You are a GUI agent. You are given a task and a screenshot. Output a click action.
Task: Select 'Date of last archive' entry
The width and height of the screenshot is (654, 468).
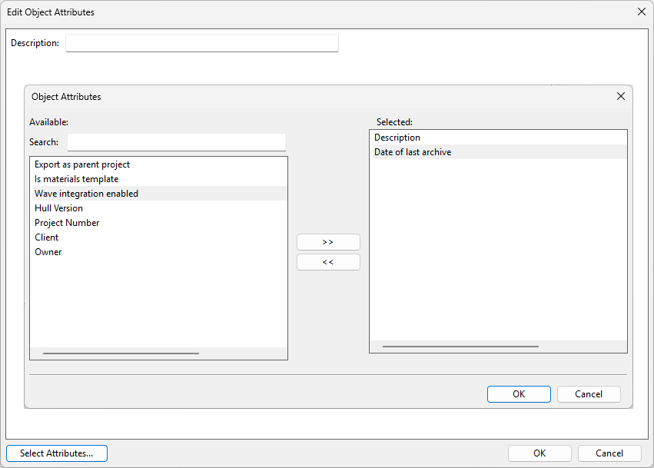coord(499,152)
